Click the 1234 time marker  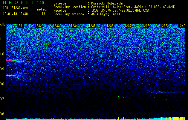pyautogui.click(x=74, y=26)
